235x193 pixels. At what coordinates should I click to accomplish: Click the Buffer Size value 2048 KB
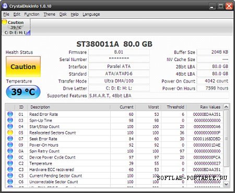point(213,52)
